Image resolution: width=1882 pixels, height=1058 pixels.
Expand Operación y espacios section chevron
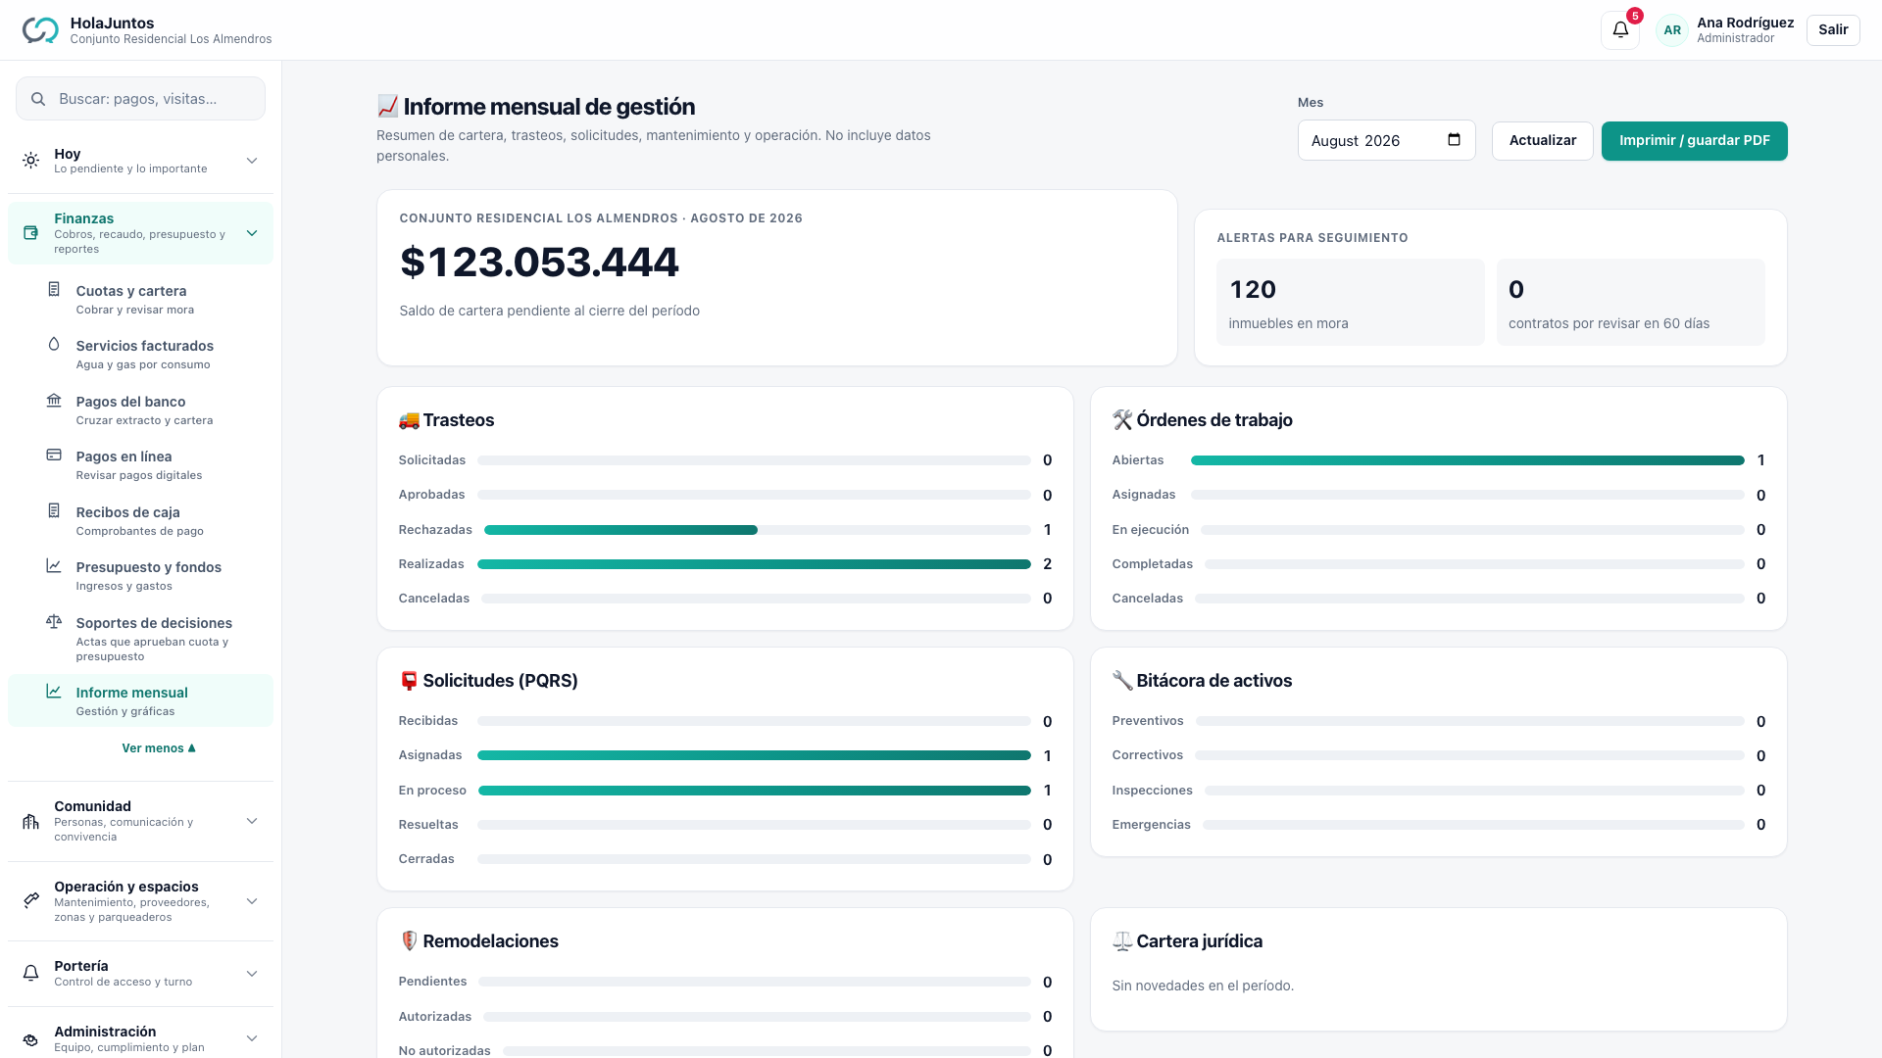click(252, 901)
